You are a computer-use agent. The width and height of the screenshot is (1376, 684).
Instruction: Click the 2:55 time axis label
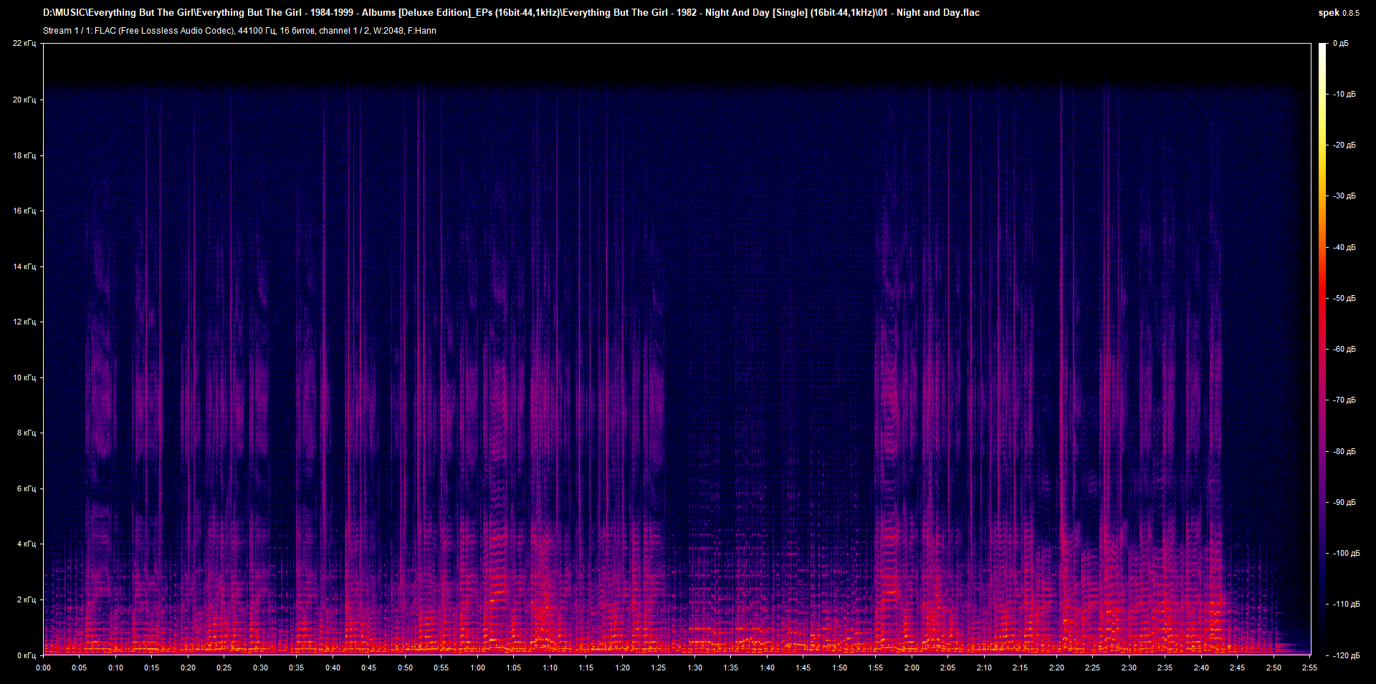[x=1309, y=668]
